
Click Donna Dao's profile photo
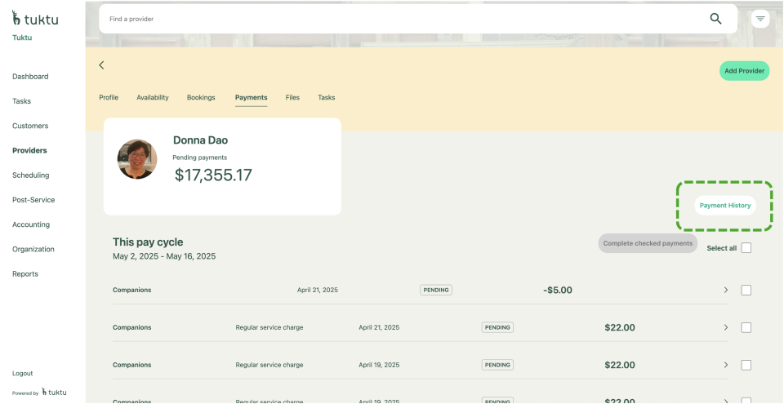click(137, 159)
